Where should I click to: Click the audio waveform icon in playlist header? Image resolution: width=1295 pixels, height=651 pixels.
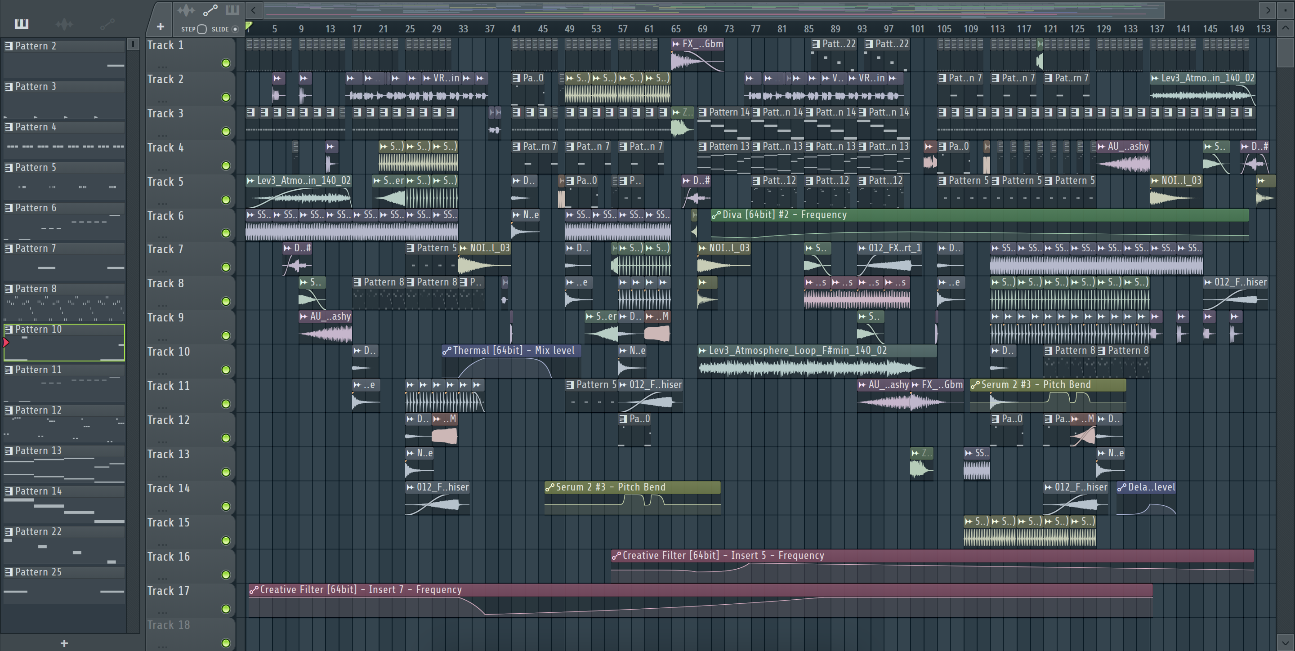pos(186,10)
